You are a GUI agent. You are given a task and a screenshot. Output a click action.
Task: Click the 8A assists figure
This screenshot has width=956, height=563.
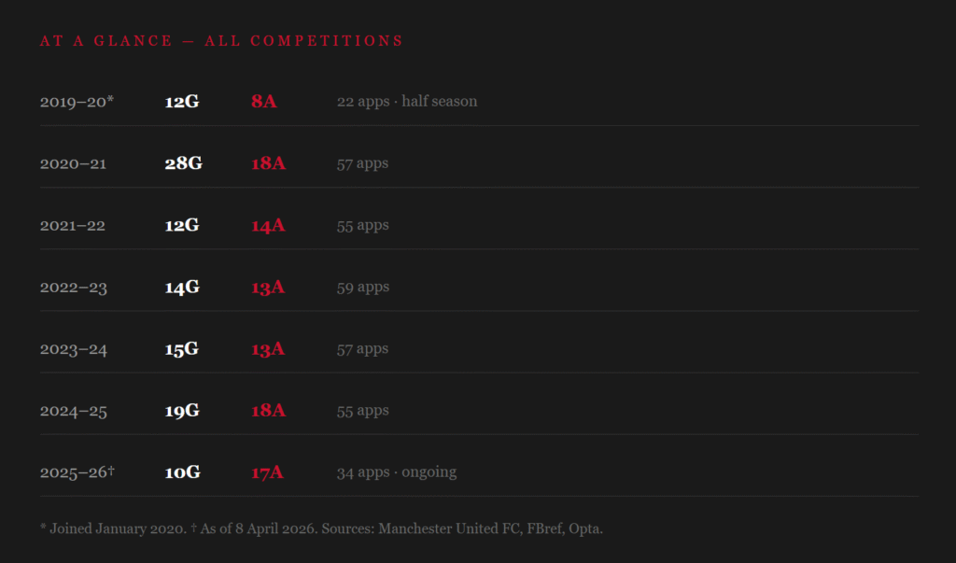(263, 101)
